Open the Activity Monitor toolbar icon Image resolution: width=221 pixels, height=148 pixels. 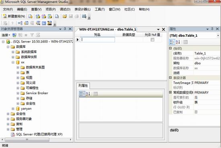(84, 16)
